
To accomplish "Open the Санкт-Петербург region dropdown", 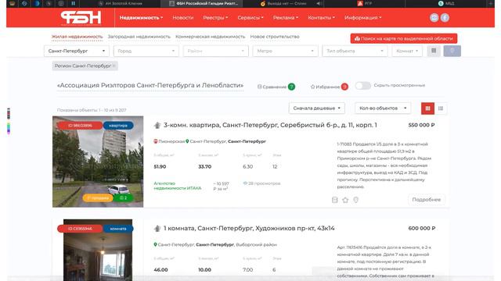I will [77, 51].
